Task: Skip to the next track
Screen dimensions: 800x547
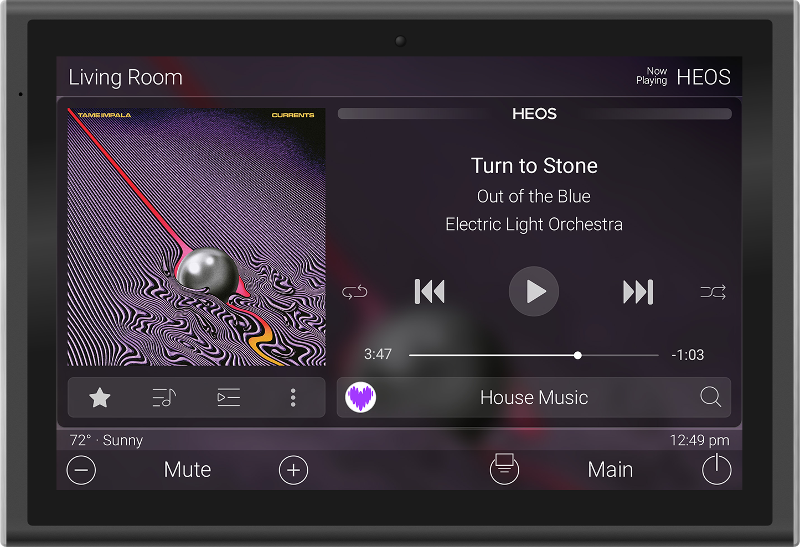Action: click(638, 291)
